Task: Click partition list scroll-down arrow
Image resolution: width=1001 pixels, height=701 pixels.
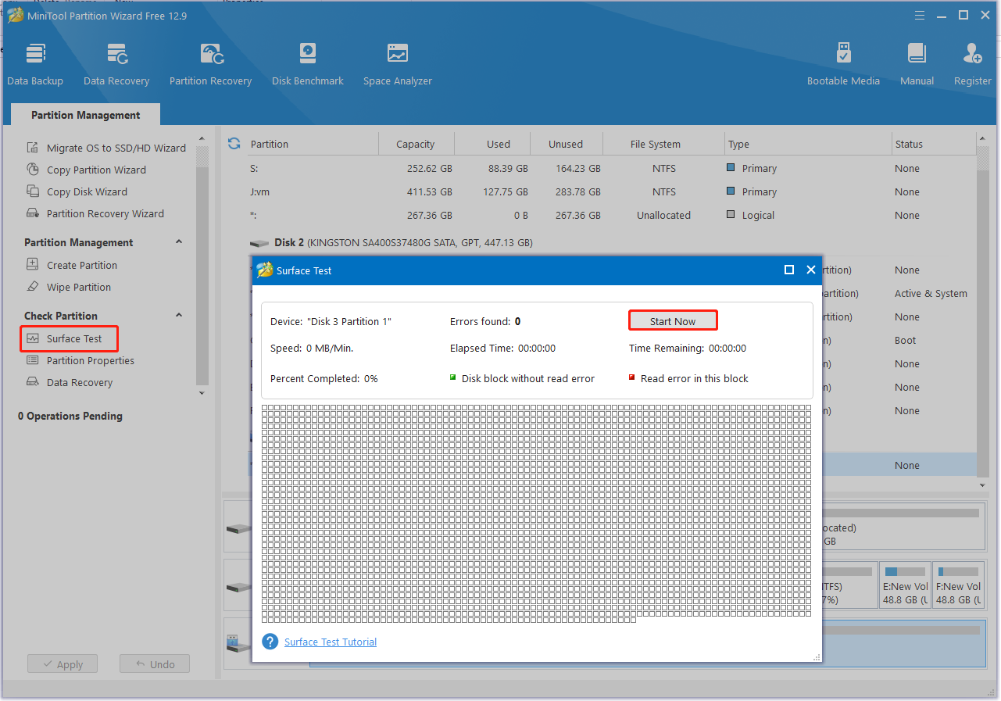Action: click(x=983, y=485)
